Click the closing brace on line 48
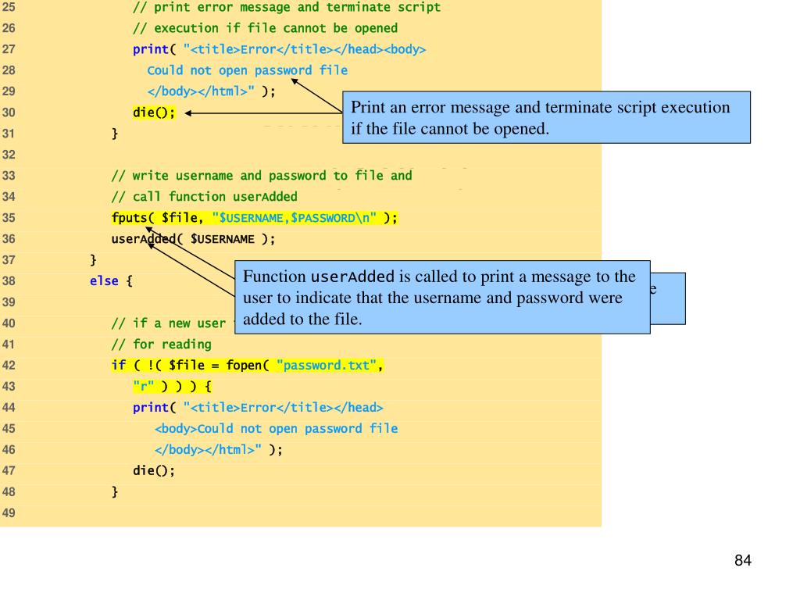The image size is (800, 600). [115, 492]
